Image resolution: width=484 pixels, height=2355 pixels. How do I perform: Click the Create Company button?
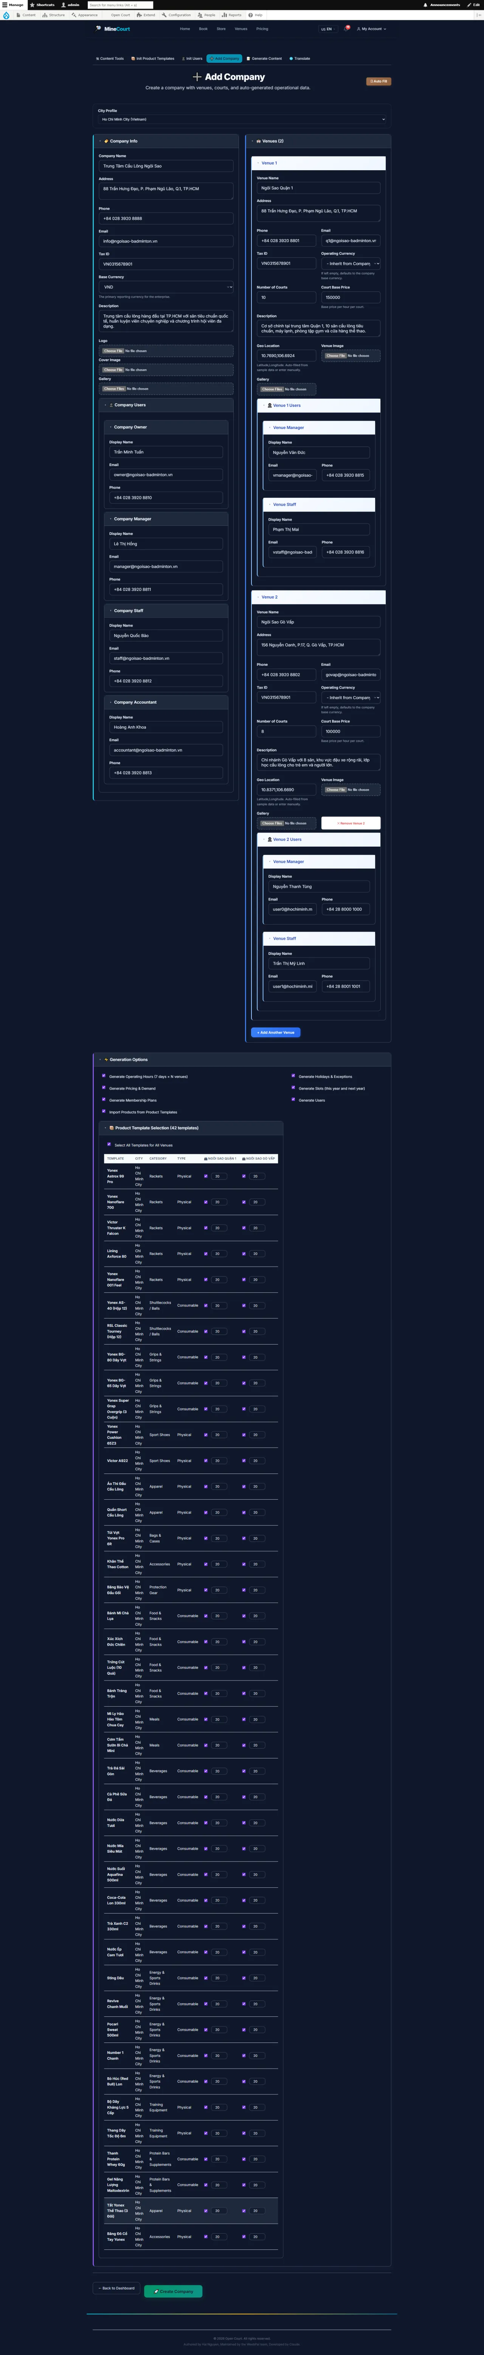click(174, 2291)
